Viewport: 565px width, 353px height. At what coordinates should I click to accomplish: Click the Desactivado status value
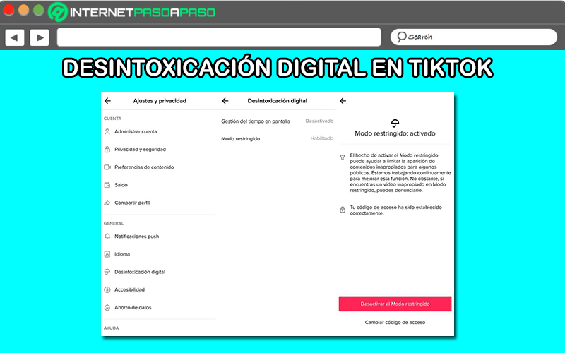(319, 121)
